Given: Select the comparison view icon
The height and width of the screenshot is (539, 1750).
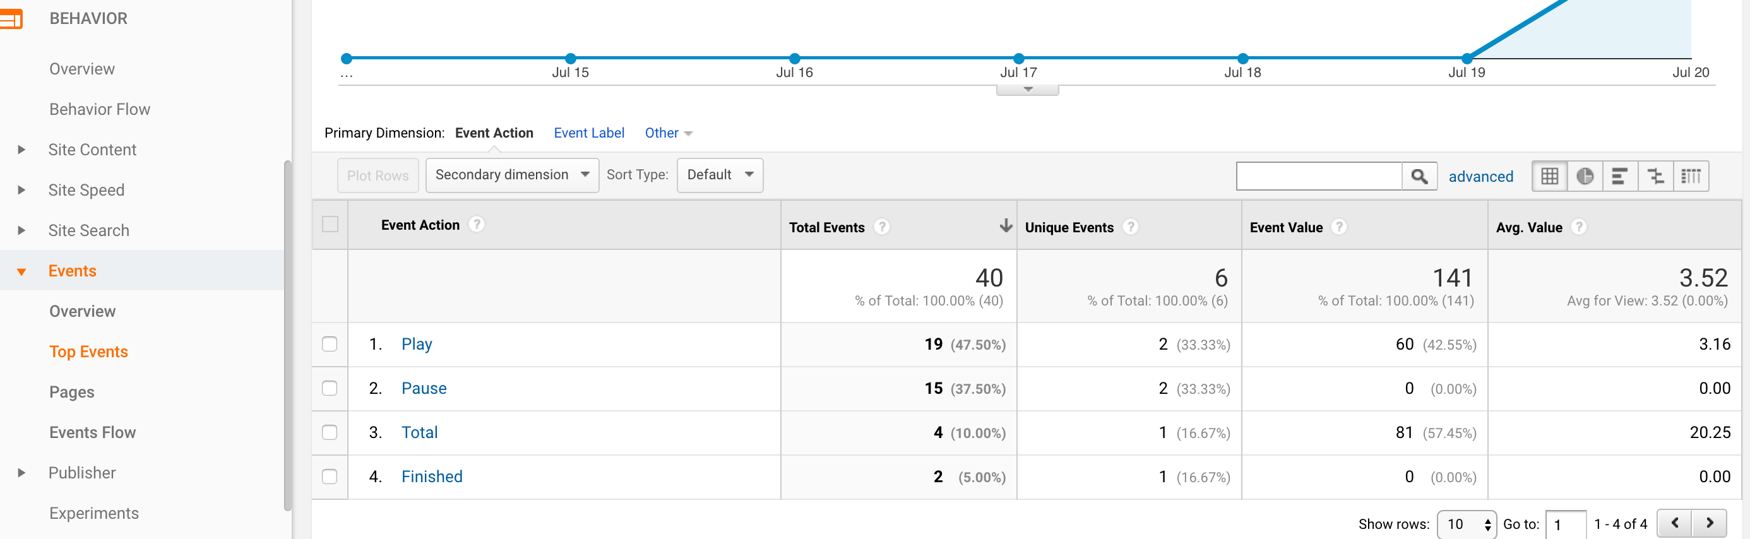Looking at the screenshot, I should tap(1655, 177).
